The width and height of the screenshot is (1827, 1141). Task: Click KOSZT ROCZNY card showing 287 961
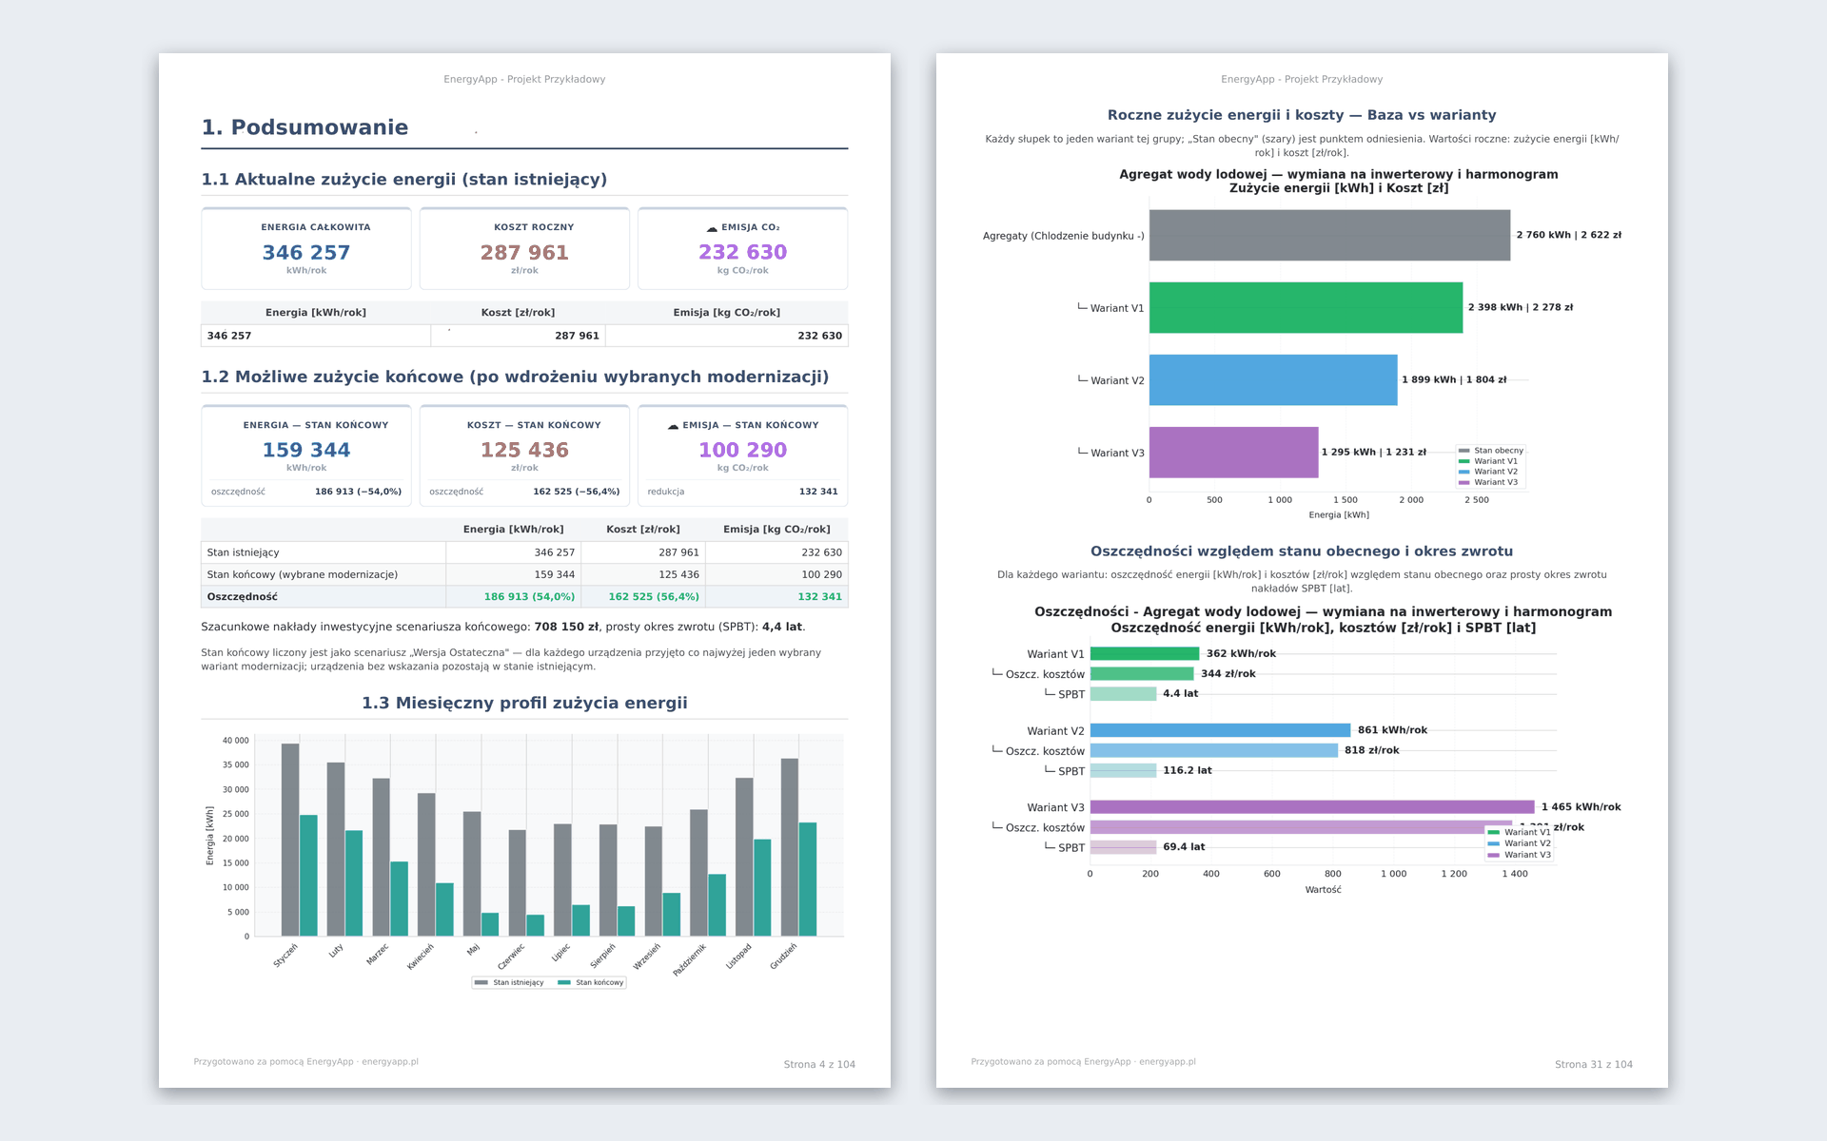click(524, 248)
